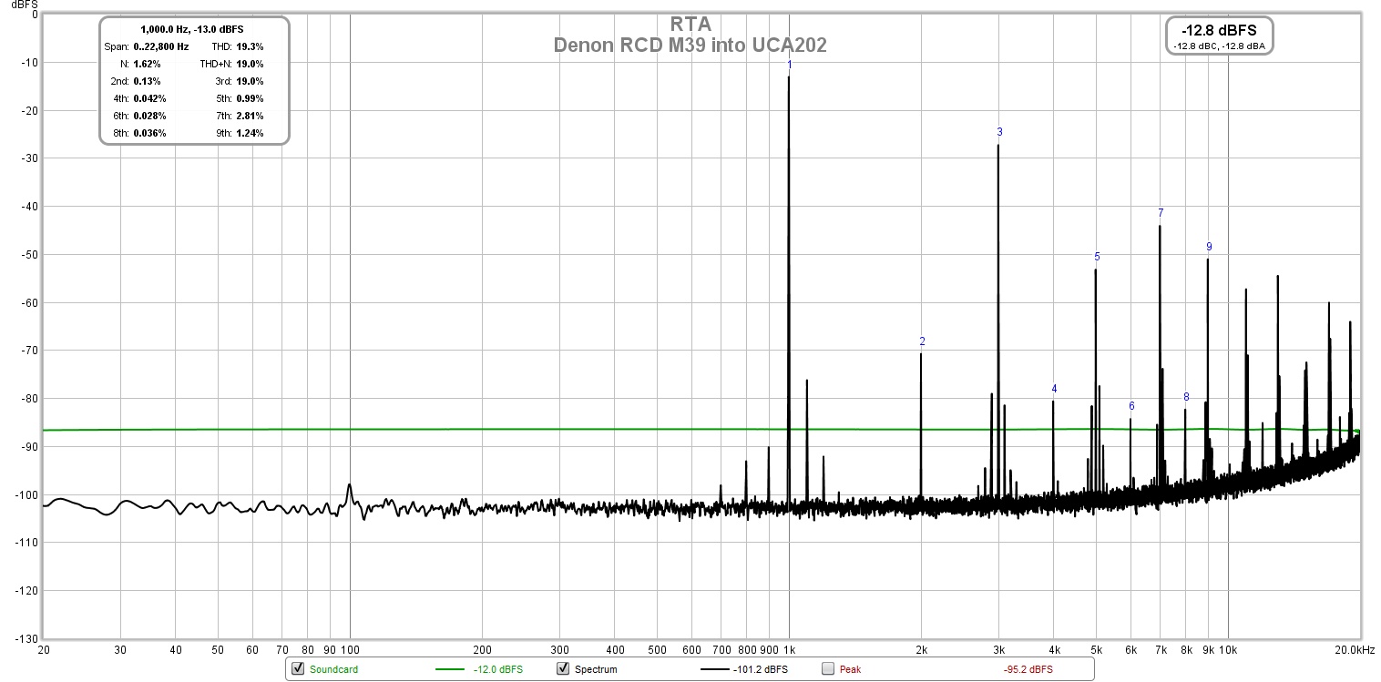Click the -130 axis bottom label

pos(26,638)
